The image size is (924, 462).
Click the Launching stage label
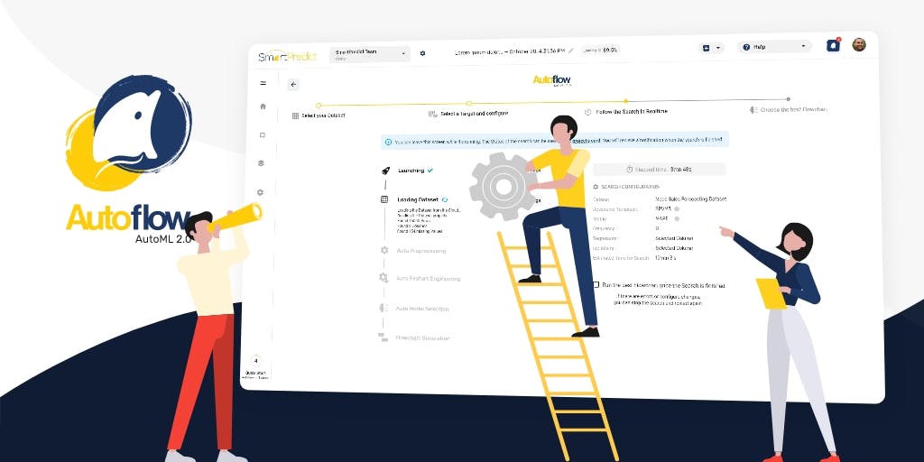tap(411, 171)
